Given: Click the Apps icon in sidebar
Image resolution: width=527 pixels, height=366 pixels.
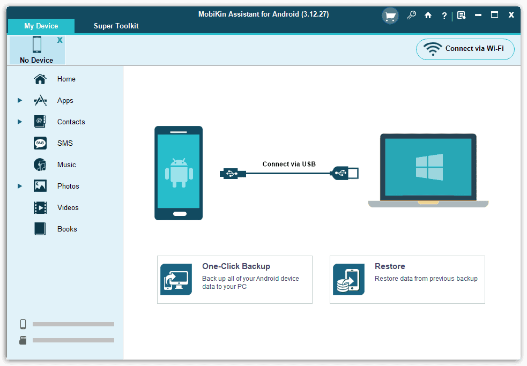Looking at the screenshot, I should (40, 101).
